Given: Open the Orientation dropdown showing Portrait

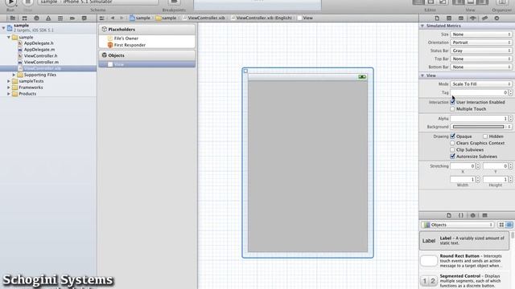Looking at the screenshot, I should (481, 43).
